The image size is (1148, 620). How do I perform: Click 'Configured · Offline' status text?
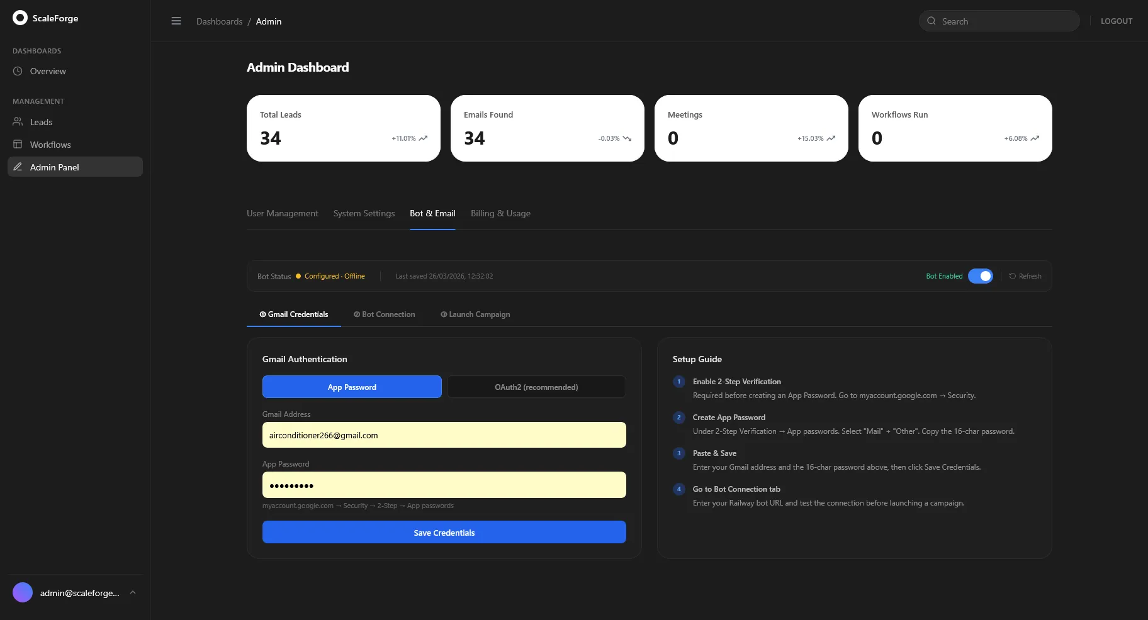tap(335, 276)
